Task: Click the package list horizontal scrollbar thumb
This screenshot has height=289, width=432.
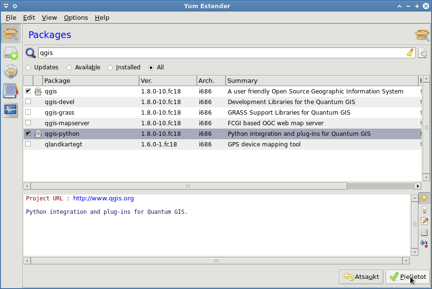Action: click(189, 186)
